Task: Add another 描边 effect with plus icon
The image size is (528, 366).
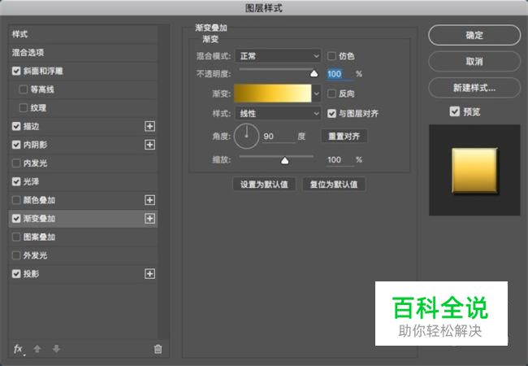Action: click(149, 126)
